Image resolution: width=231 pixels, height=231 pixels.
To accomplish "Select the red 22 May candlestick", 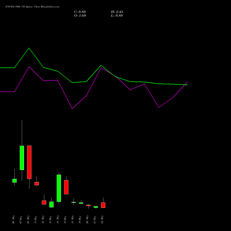I will [103, 205].
